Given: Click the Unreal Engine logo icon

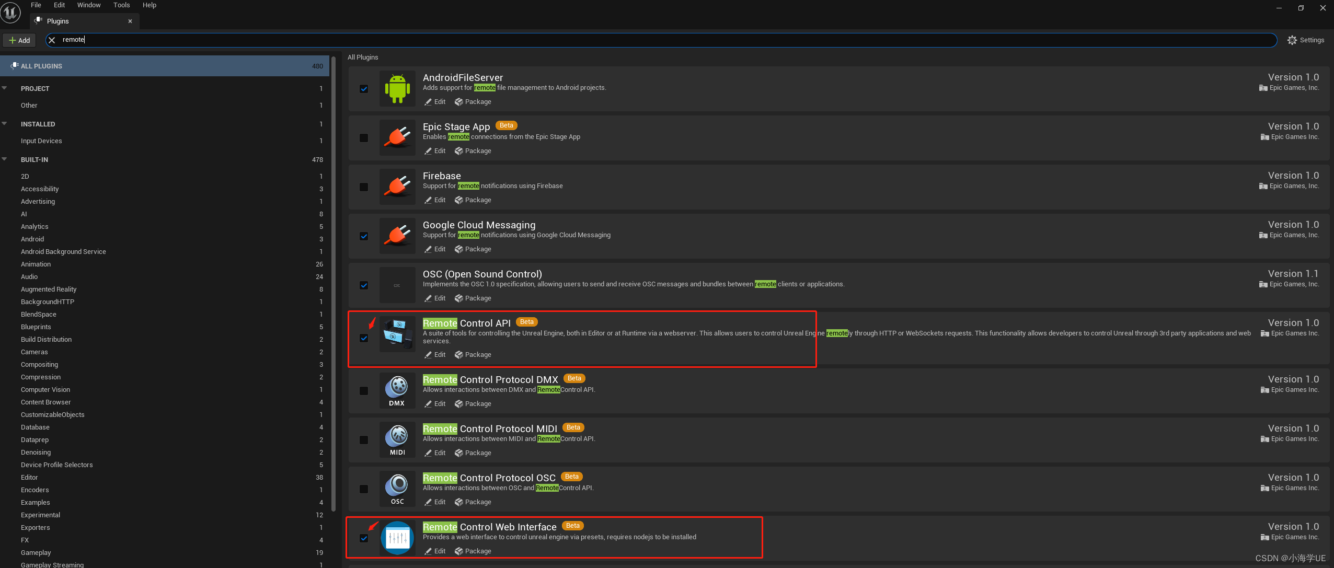Looking at the screenshot, I should point(10,12).
